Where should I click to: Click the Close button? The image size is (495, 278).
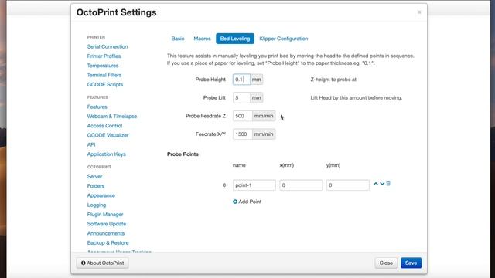[386, 263]
